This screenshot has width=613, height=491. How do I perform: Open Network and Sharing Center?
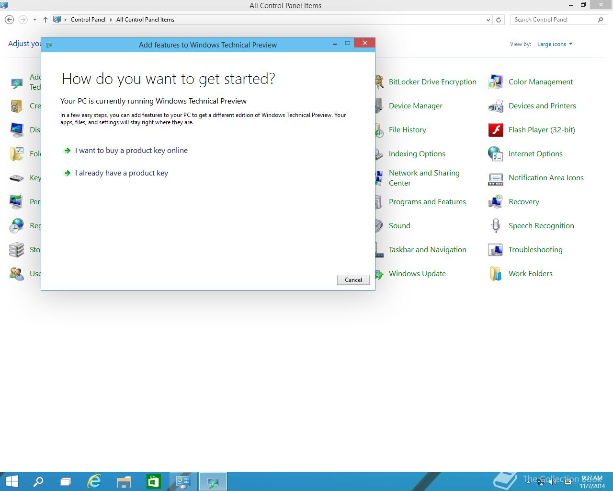(424, 178)
